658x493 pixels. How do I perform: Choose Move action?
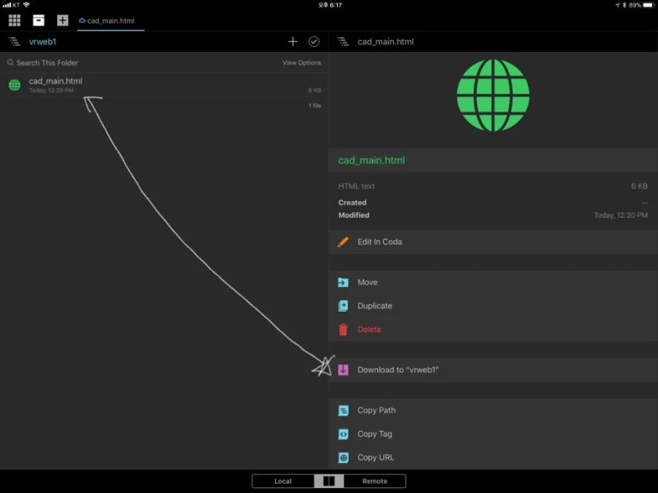coord(493,282)
